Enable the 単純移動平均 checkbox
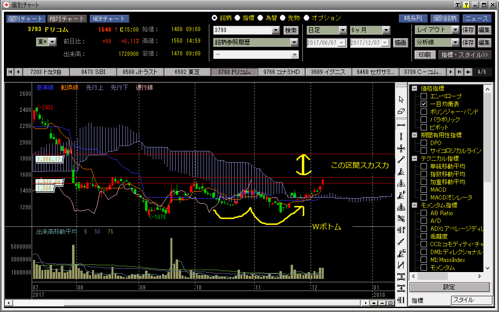This screenshot has width=499, height=312. point(424,166)
